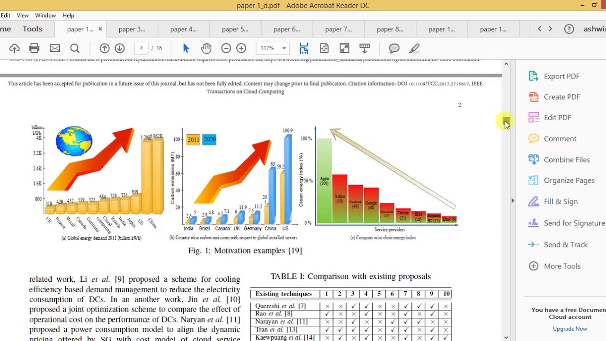Switch to paper 7 tab
This screenshot has height=341, width=606.
(339, 29)
